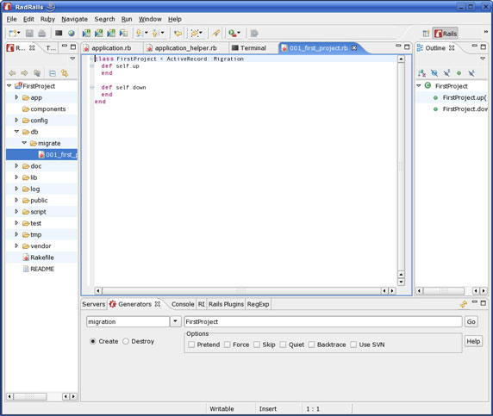
Task: Select the Destroy radio button
Action: click(x=126, y=341)
